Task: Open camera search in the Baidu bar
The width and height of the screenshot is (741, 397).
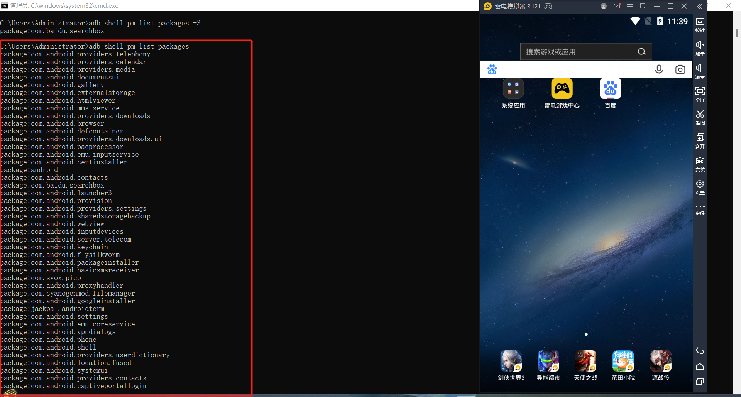Action: [680, 69]
